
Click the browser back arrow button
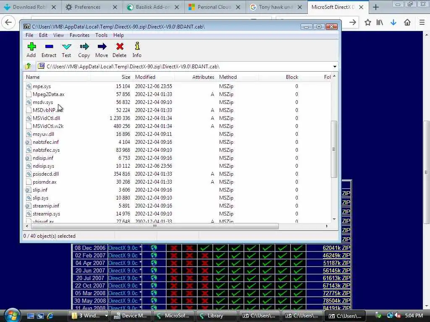(x=8, y=22)
